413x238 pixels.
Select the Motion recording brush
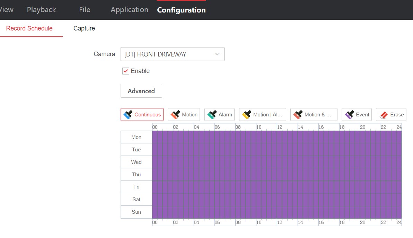click(x=184, y=114)
